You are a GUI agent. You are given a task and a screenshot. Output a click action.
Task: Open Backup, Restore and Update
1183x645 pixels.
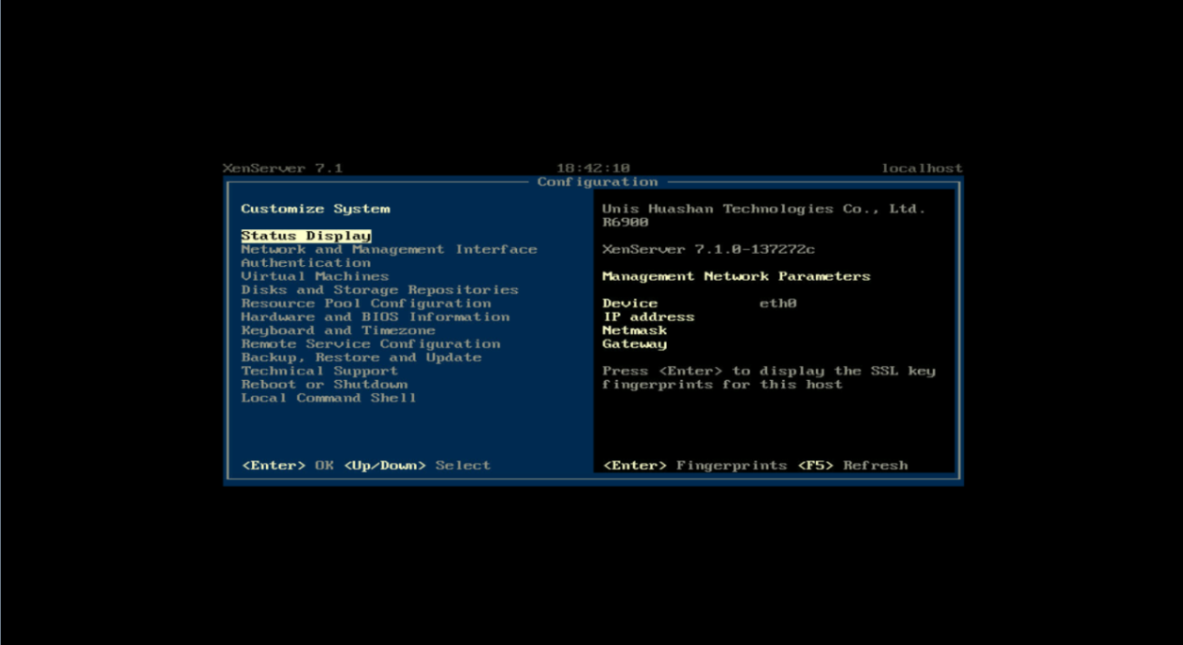coord(361,357)
